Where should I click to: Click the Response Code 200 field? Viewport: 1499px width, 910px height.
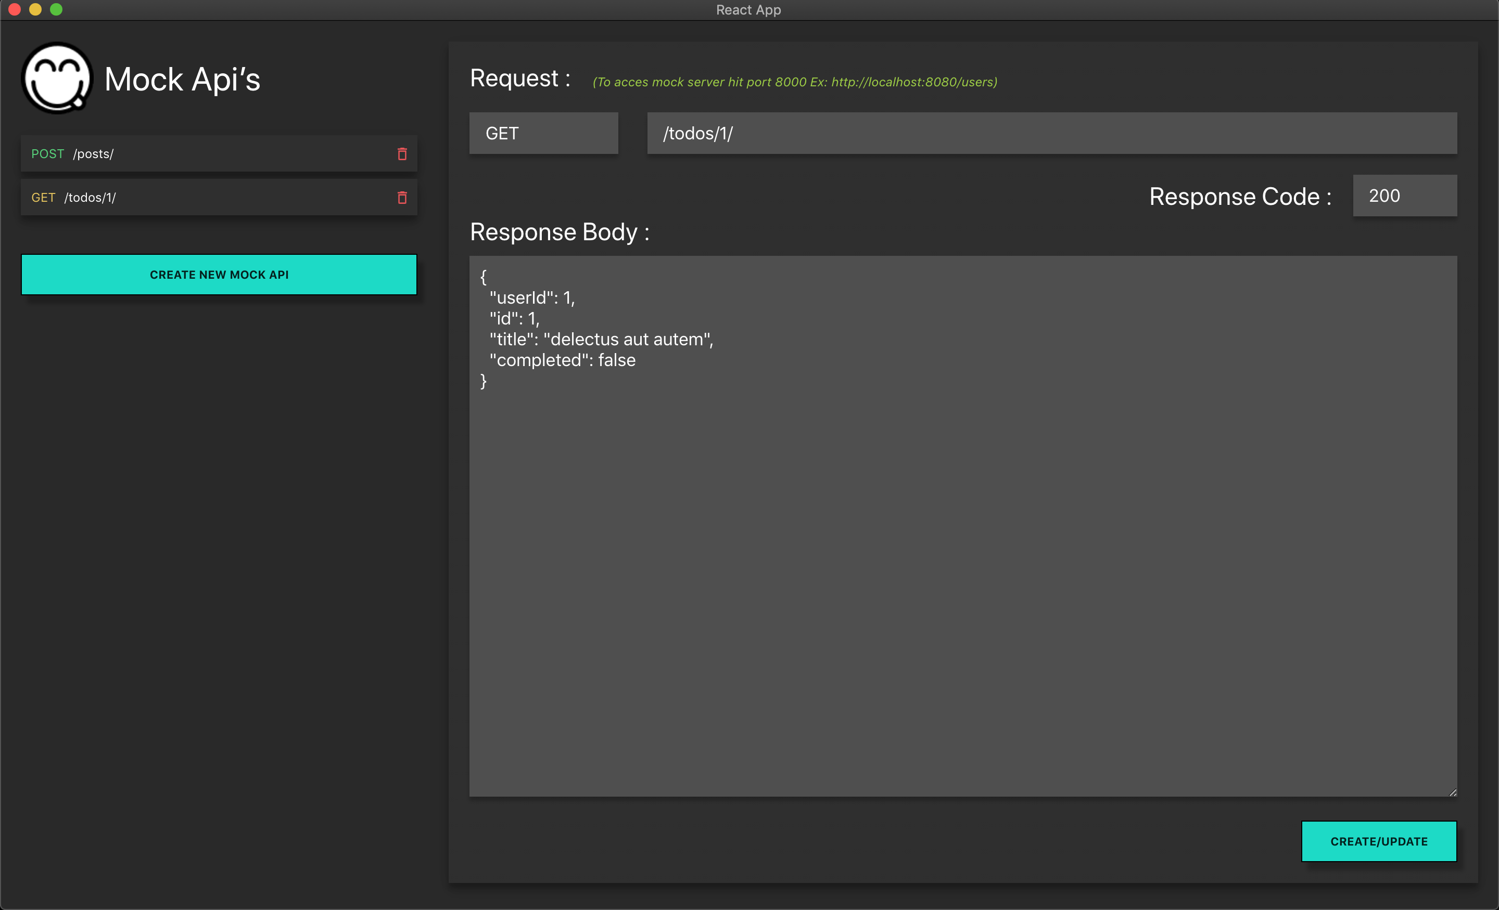coord(1404,196)
